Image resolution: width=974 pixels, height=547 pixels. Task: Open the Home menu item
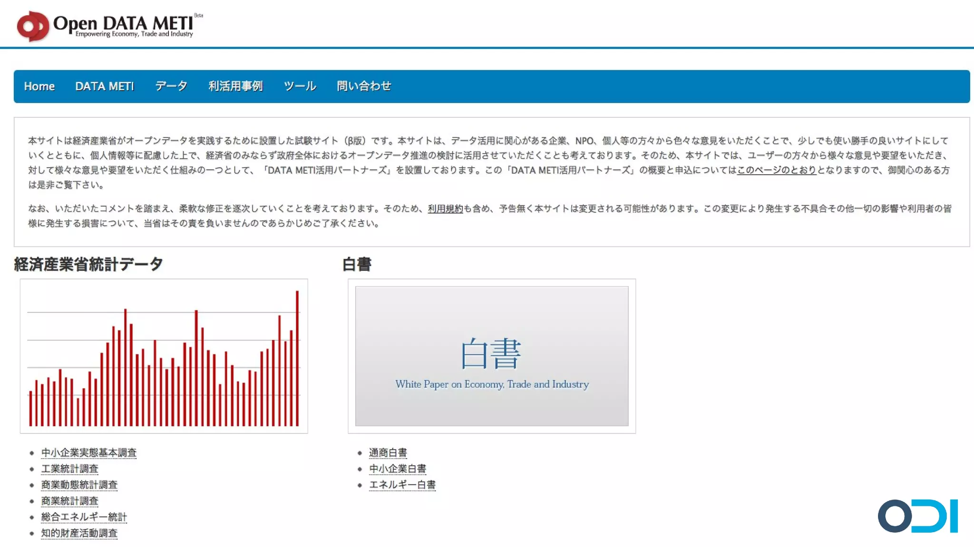[39, 86]
